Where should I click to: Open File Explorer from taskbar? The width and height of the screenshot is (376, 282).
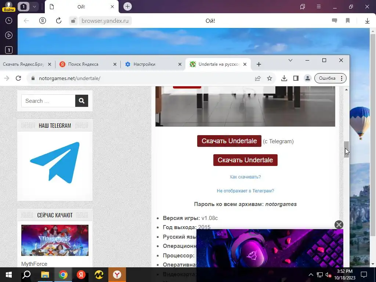pos(45,275)
